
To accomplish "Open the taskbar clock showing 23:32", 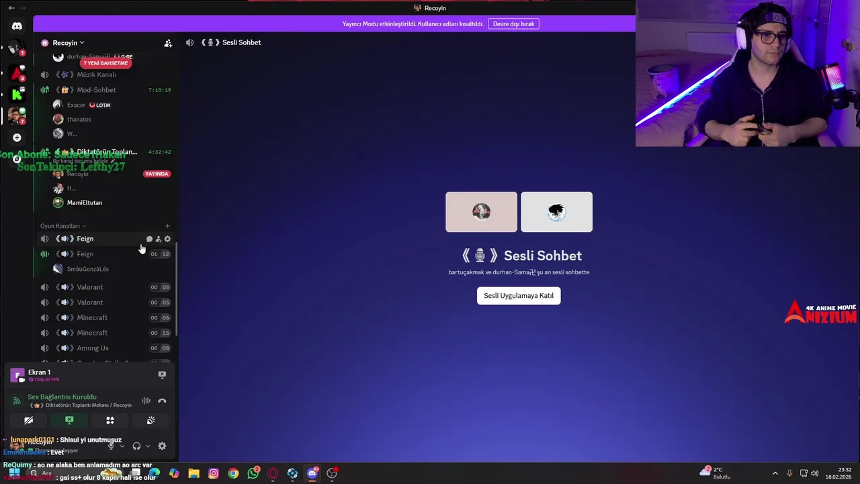I will point(840,473).
